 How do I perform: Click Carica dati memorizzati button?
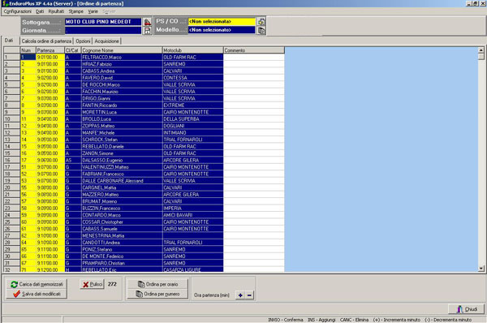(37, 284)
